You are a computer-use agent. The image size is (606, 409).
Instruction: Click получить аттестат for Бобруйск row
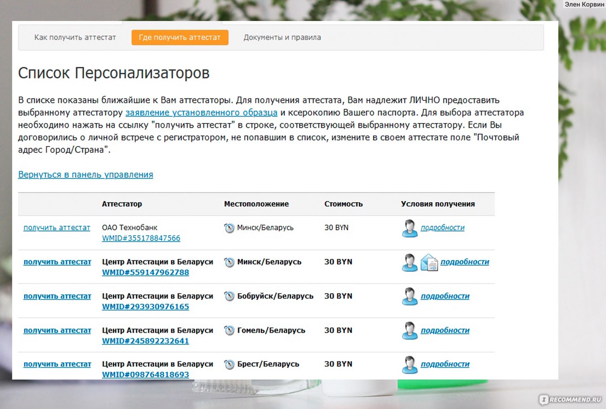click(x=57, y=296)
